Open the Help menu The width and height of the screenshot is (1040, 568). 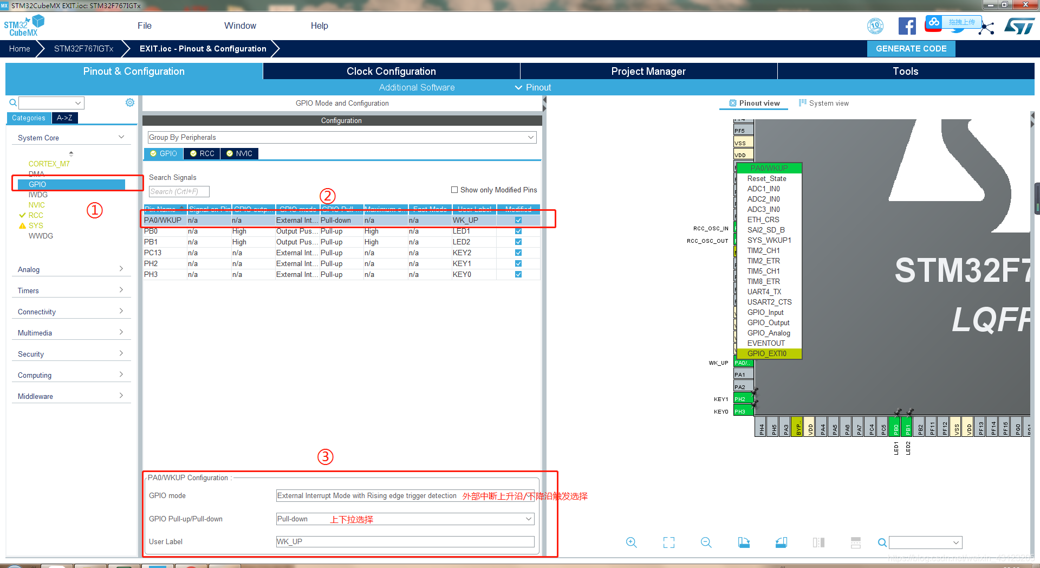pyautogui.click(x=319, y=25)
